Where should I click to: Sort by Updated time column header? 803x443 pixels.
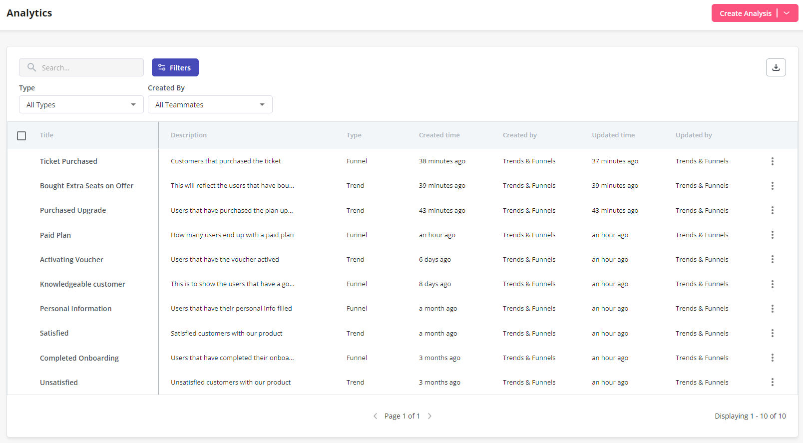point(613,135)
